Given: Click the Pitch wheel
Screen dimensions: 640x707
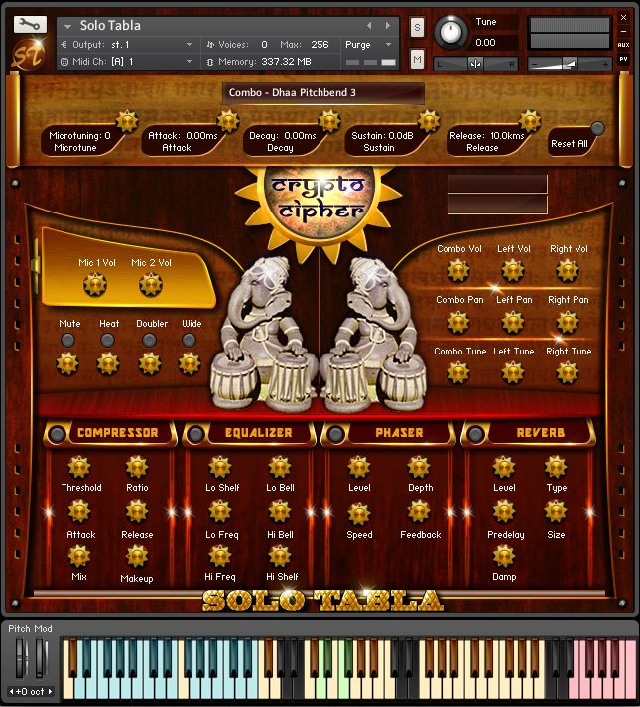Looking at the screenshot, I should 21,659.
